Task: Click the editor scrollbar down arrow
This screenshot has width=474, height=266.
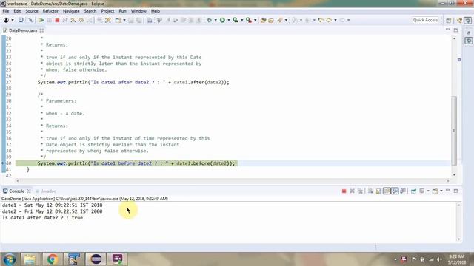Action: click(x=454, y=175)
